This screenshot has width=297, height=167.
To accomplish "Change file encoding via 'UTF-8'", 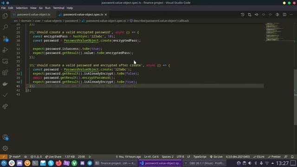I will tap(180, 157).
